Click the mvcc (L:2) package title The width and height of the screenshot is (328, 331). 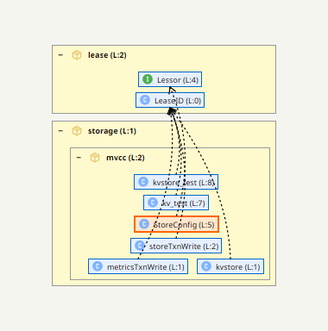pyautogui.click(x=125, y=158)
